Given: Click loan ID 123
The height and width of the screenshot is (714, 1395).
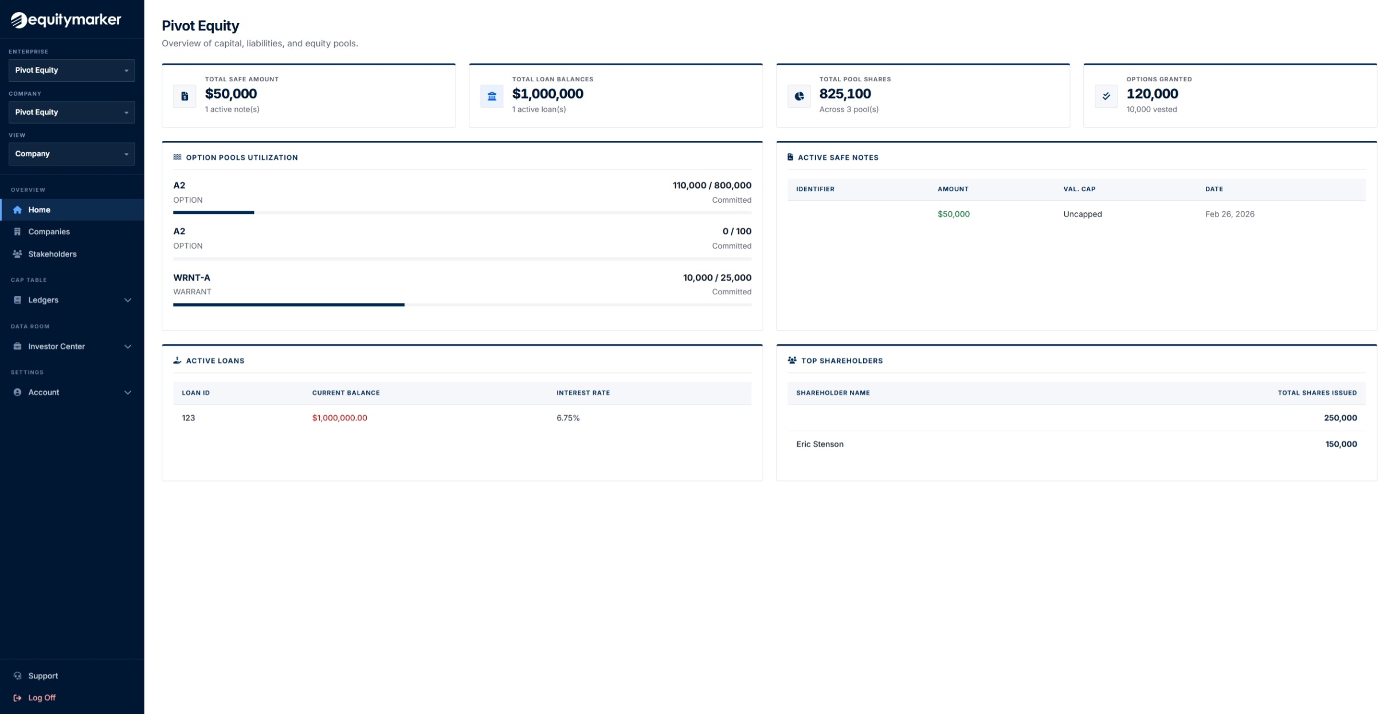Looking at the screenshot, I should click(x=189, y=418).
